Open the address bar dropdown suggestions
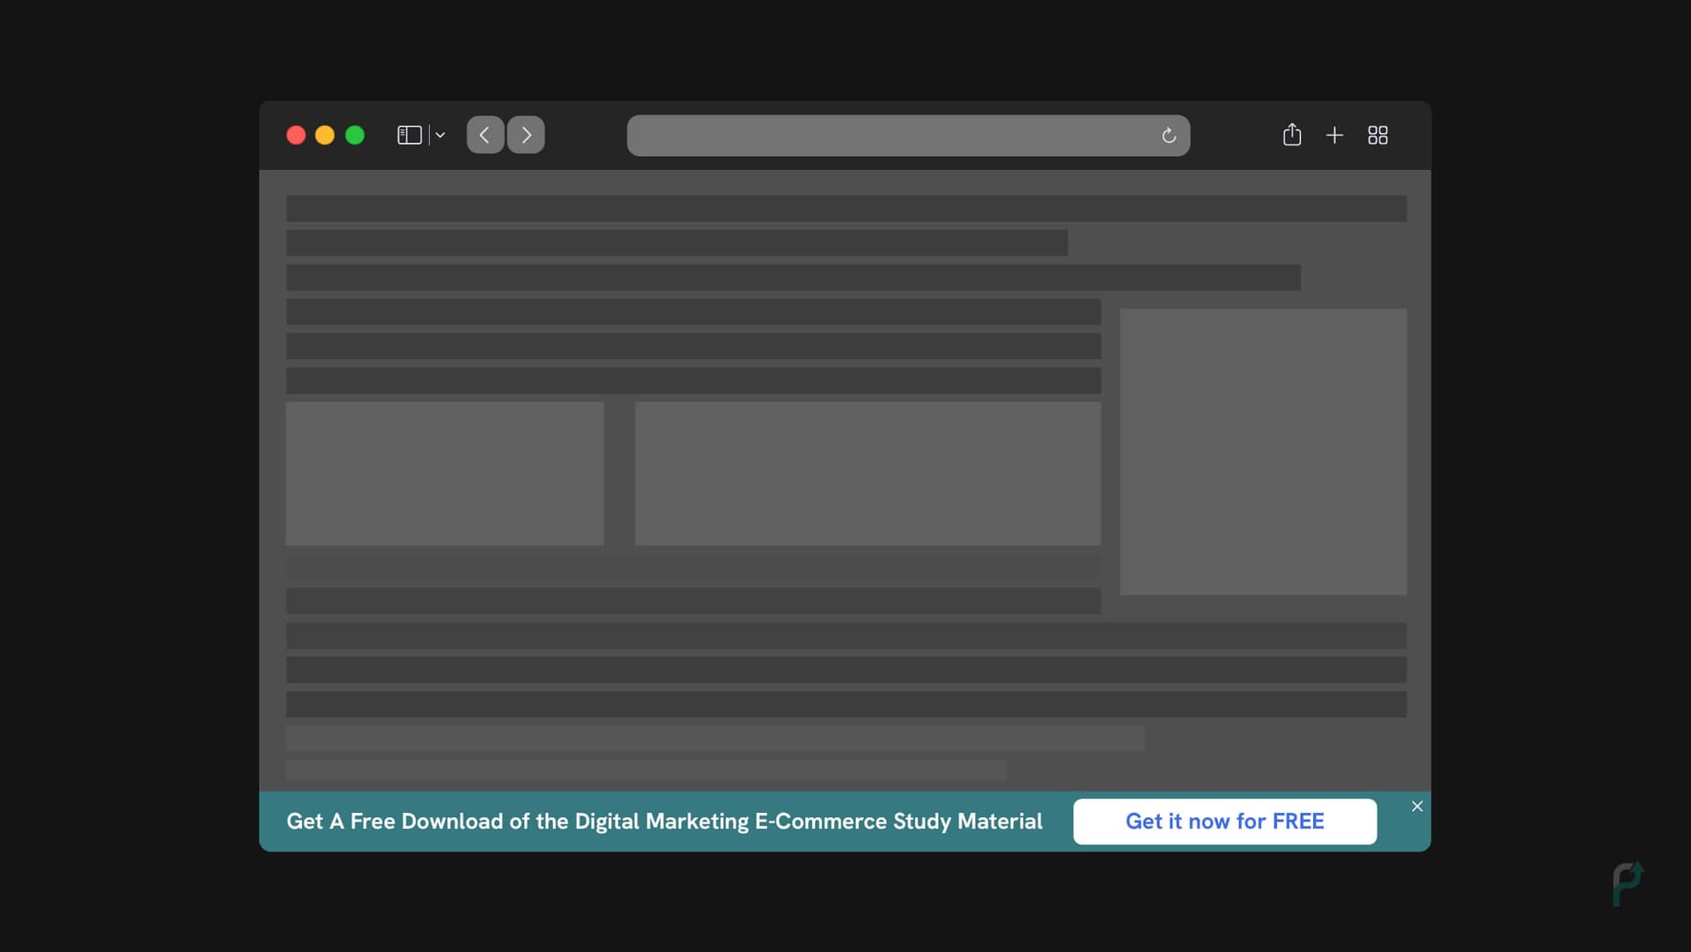This screenshot has width=1691, height=952. 439,136
